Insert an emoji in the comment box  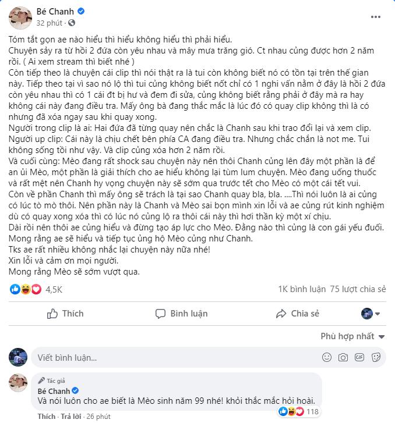(328, 357)
